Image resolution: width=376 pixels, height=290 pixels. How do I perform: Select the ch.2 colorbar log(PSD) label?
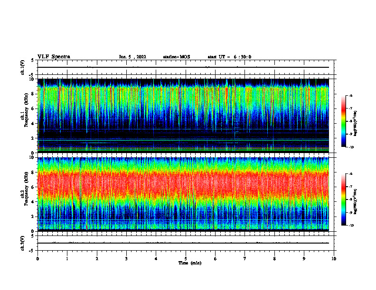(x=356, y=201)
